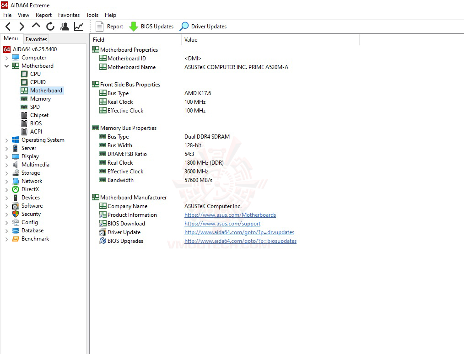This screenshot has width=464, height=354.
Task: Click the Driver Updates magnifier icon
Action: tap(183, 26)
